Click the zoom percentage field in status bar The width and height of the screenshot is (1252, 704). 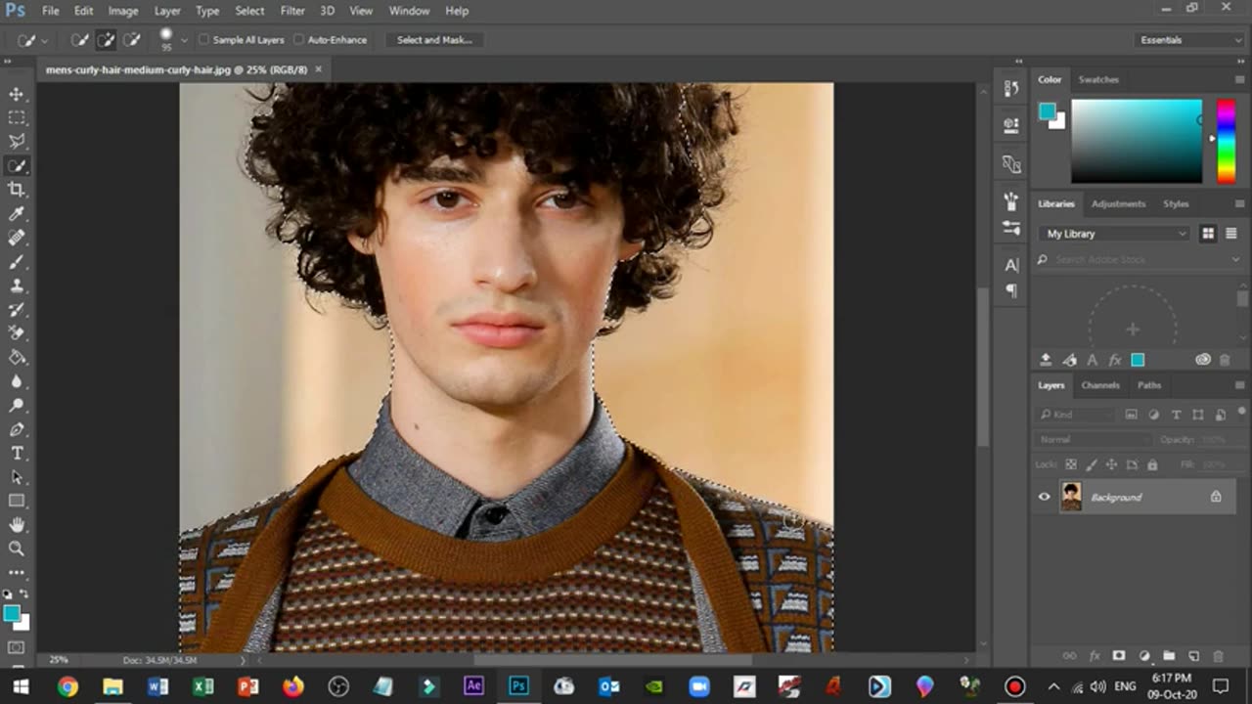tap(59, 660)
